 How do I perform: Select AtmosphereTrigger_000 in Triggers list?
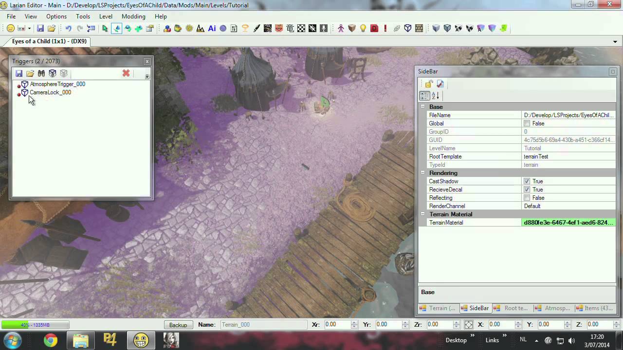click(x=57, y=84)
